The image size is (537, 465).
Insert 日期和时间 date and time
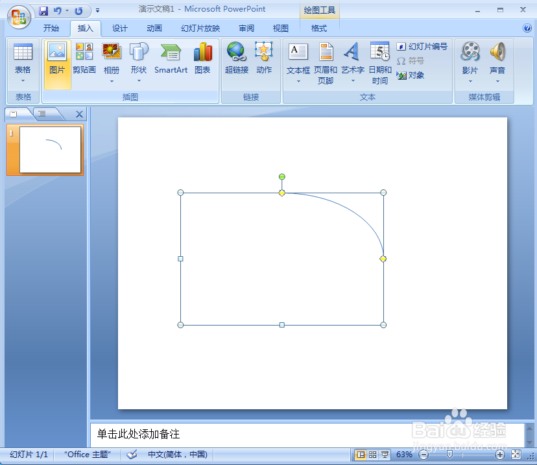pos(380,64)
